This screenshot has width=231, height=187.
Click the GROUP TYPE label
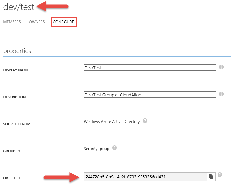point(14,151)
